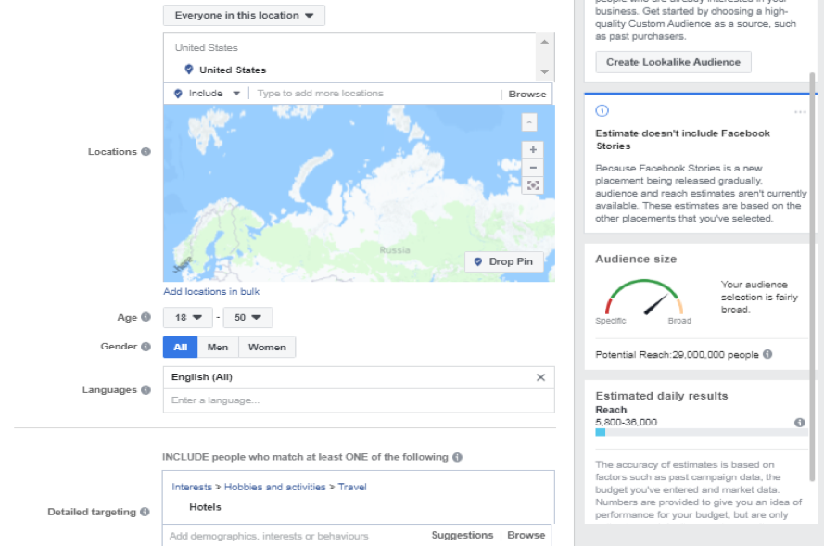Open the minimum age dropdown
The image size is (824, 546).
(x=187, y=317)
